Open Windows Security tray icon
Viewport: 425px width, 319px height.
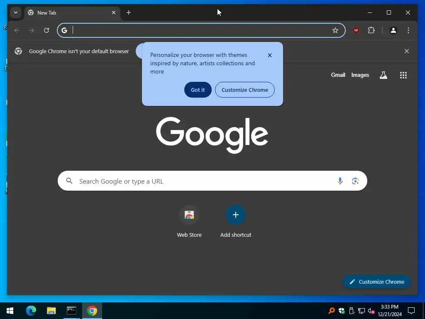[x=342, y=311]
